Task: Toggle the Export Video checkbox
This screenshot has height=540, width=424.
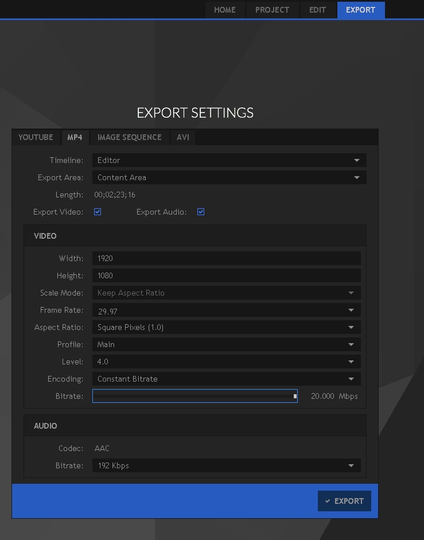Action: pos(98,212)
